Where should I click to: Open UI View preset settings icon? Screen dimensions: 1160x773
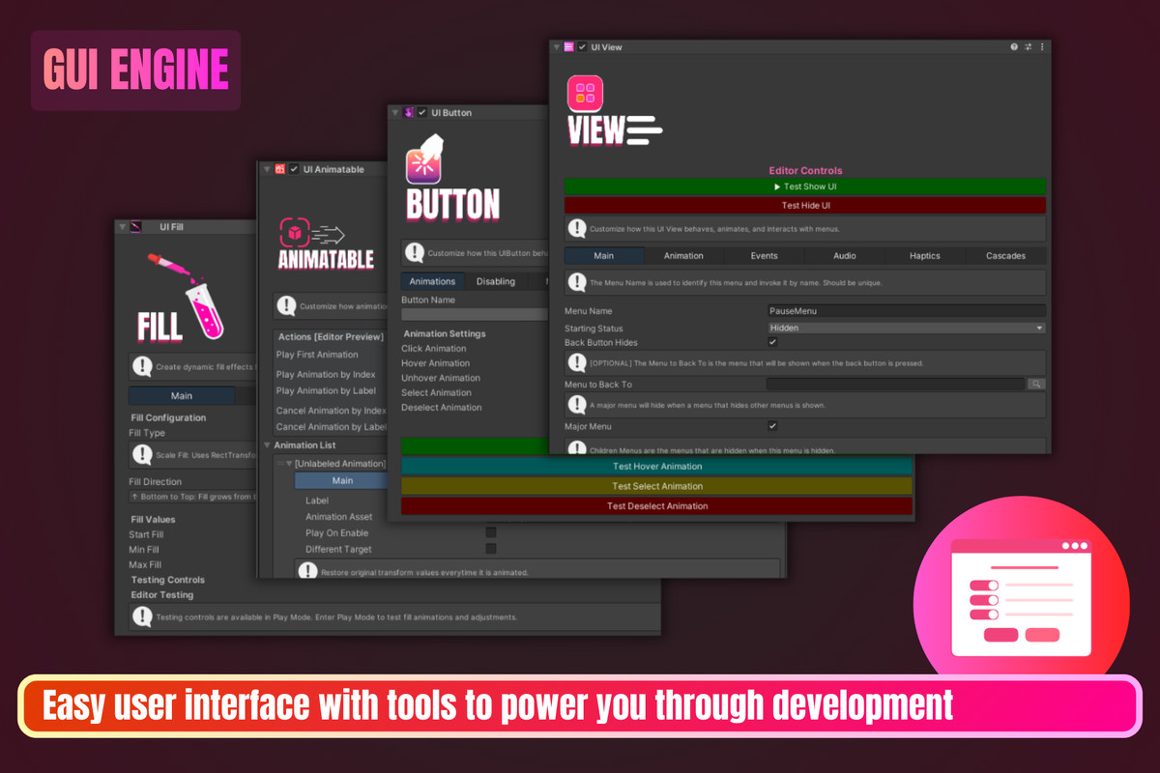click(1028, 46)
